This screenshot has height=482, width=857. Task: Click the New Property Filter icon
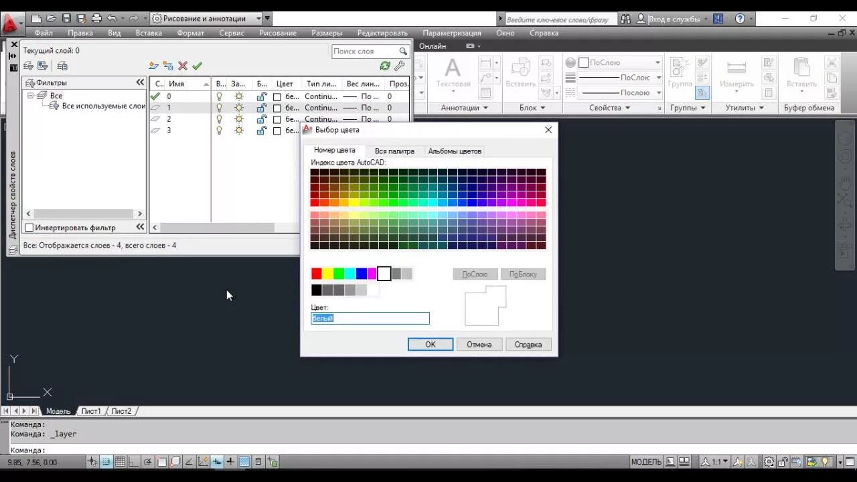29,66
